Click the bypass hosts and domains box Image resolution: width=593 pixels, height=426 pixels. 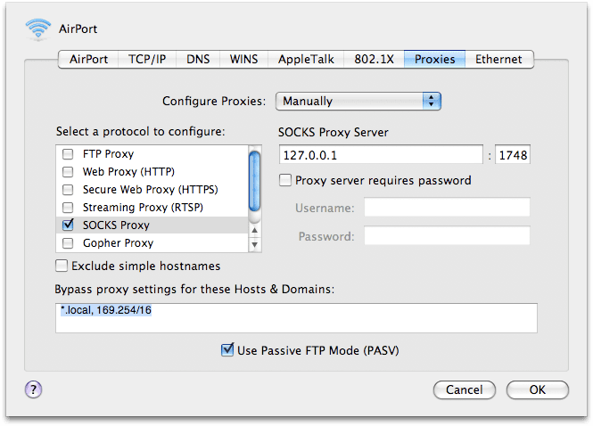coord(295,317)
